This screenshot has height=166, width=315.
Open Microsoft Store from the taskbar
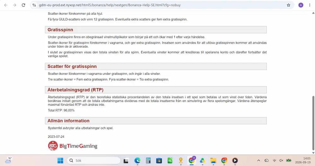click(159, 160)
